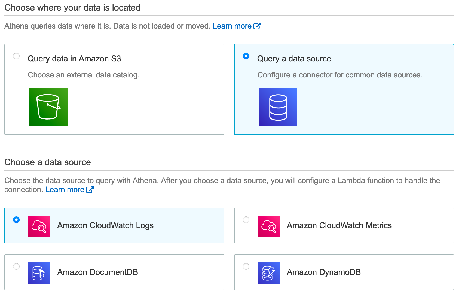
Task: Open Learn more link about Athena queries
Action: pos(232,26)
